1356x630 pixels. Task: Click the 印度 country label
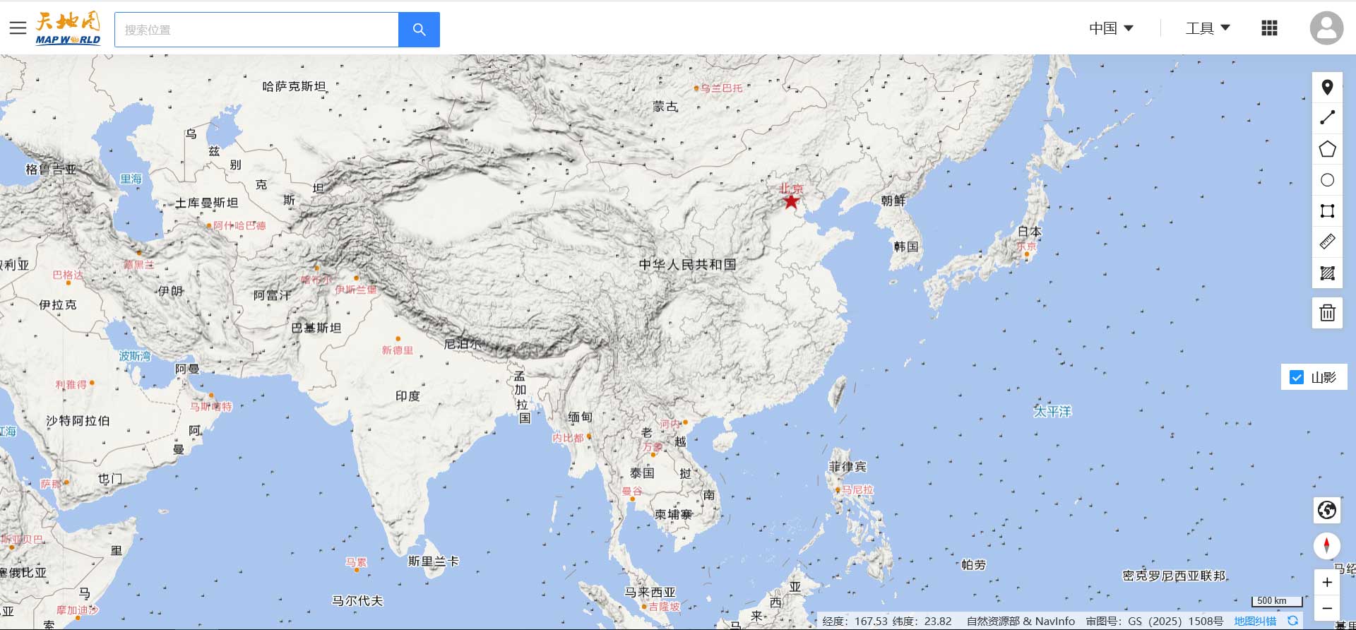click(x=408, y=396)
